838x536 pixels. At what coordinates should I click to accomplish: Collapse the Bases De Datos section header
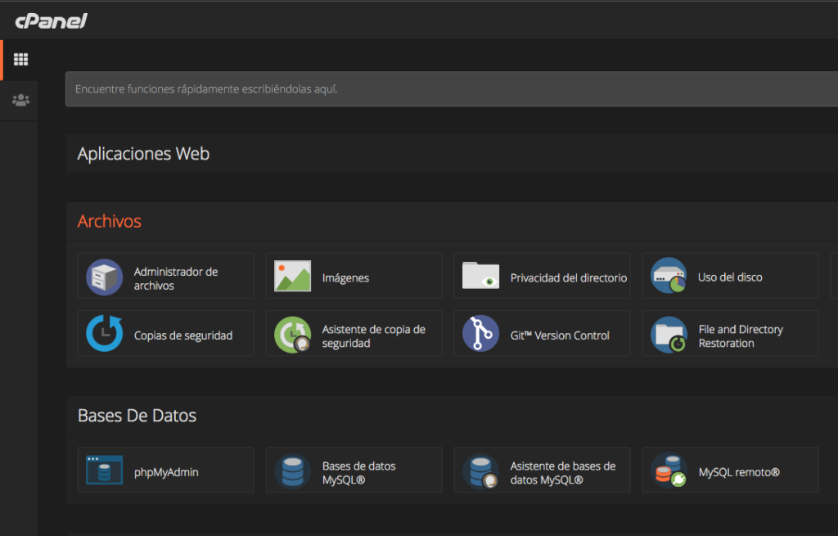(x=452, y=416)
